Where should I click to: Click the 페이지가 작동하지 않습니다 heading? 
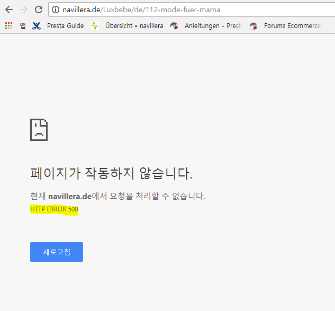pos(111,173)
